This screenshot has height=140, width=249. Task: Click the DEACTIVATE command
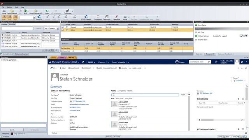tap(74, 68)
